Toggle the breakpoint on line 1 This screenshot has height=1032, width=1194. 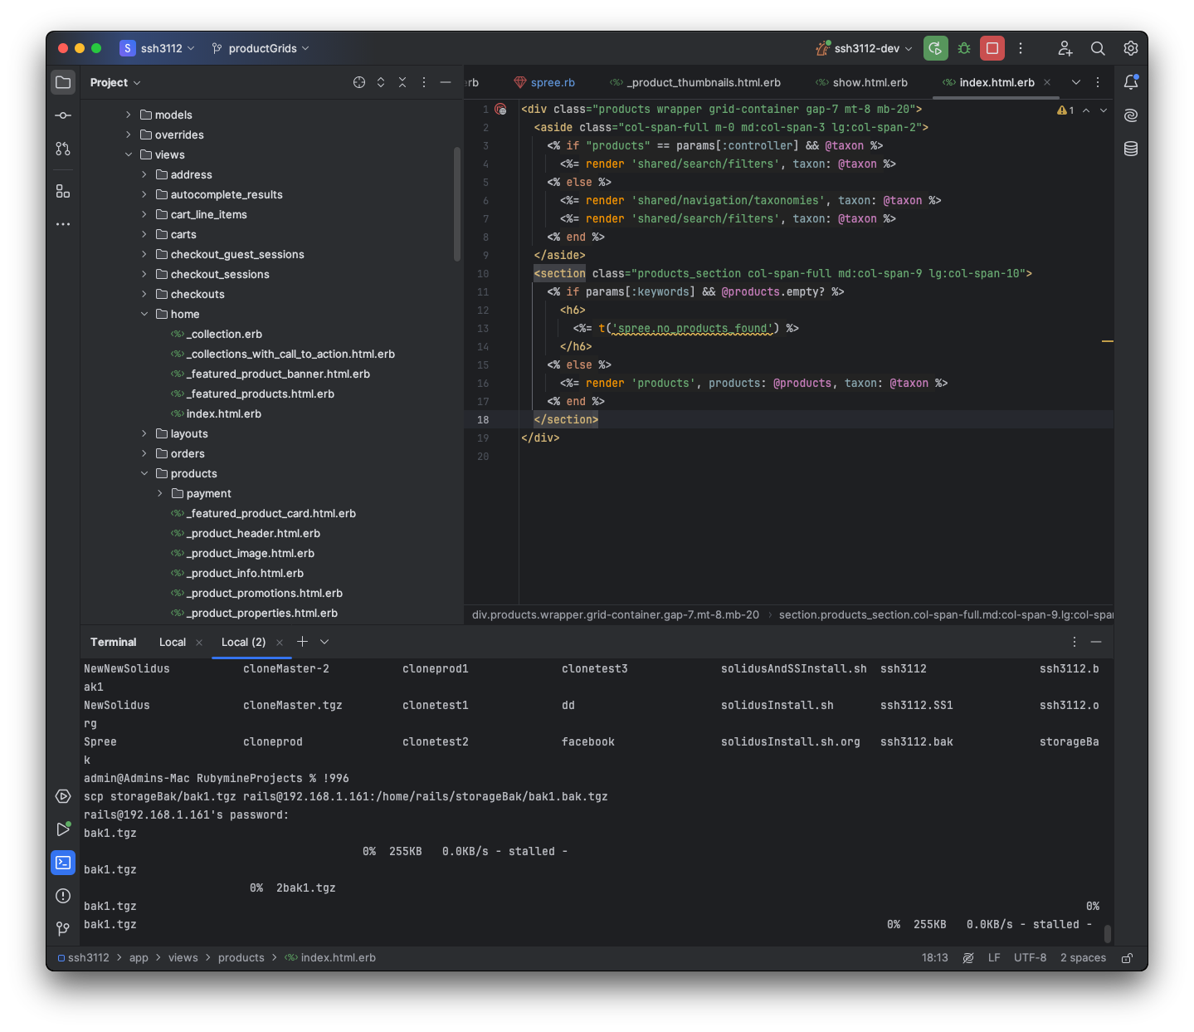pos(500,110)
